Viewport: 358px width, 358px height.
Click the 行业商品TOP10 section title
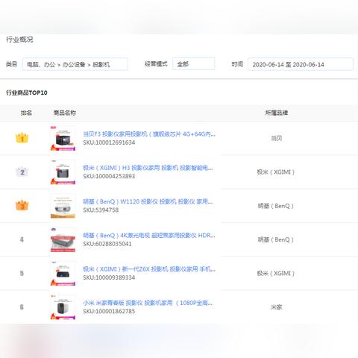pyautogui.click(x=27, y=92)
